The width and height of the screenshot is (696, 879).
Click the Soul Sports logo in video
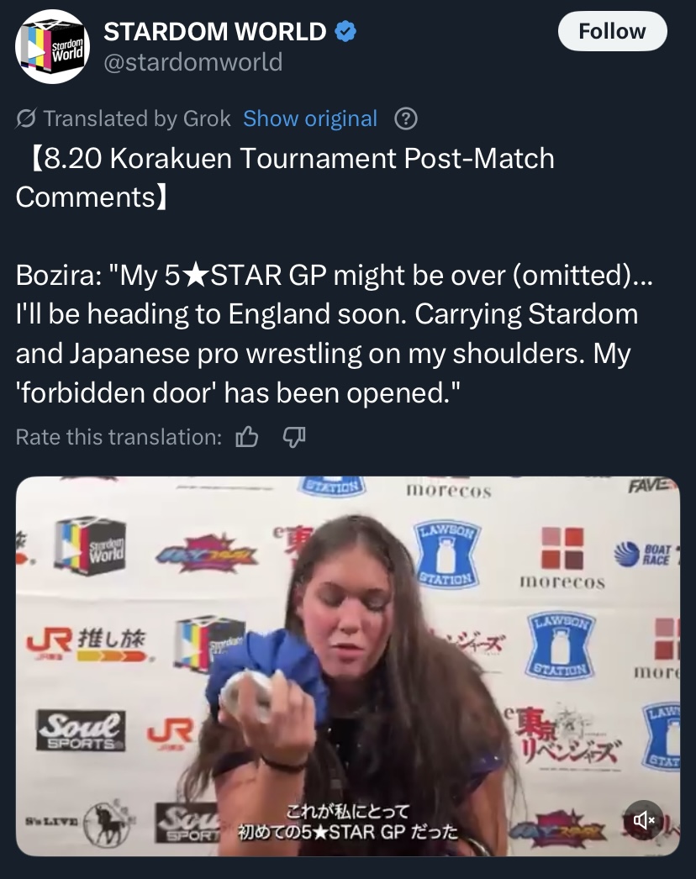[82, 730]
